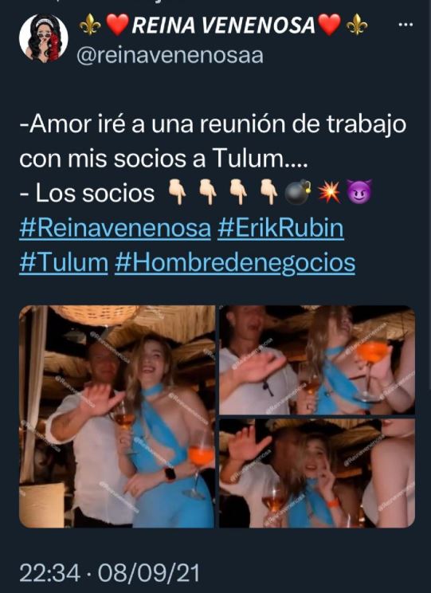Tap the Reina Venenosa profile avatar
431x593 pixels.
(44, 38)
